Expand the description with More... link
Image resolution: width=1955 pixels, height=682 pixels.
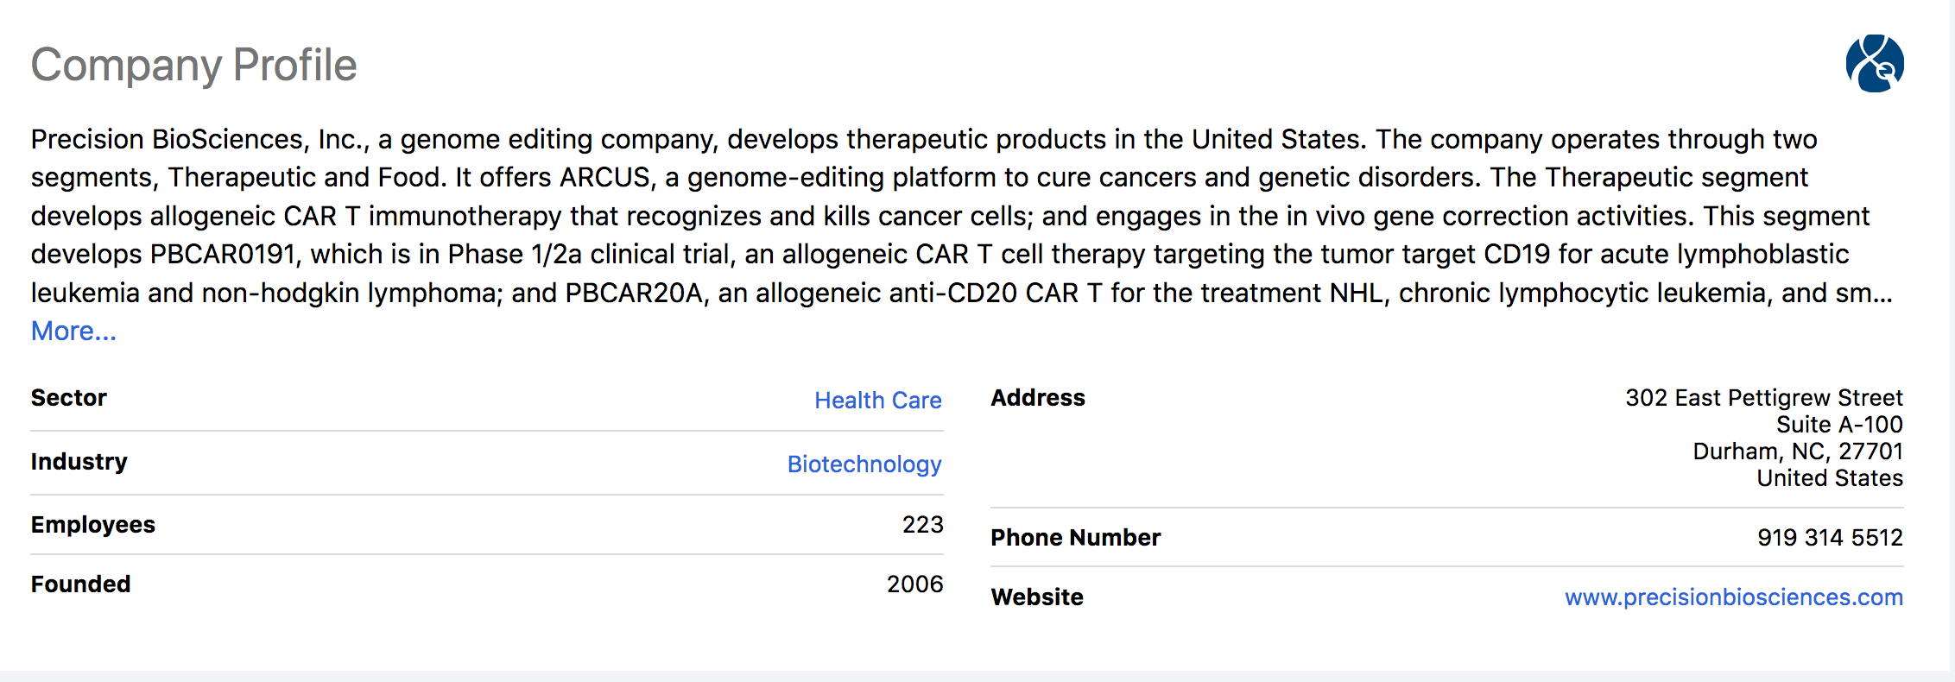tap(73, 332)
